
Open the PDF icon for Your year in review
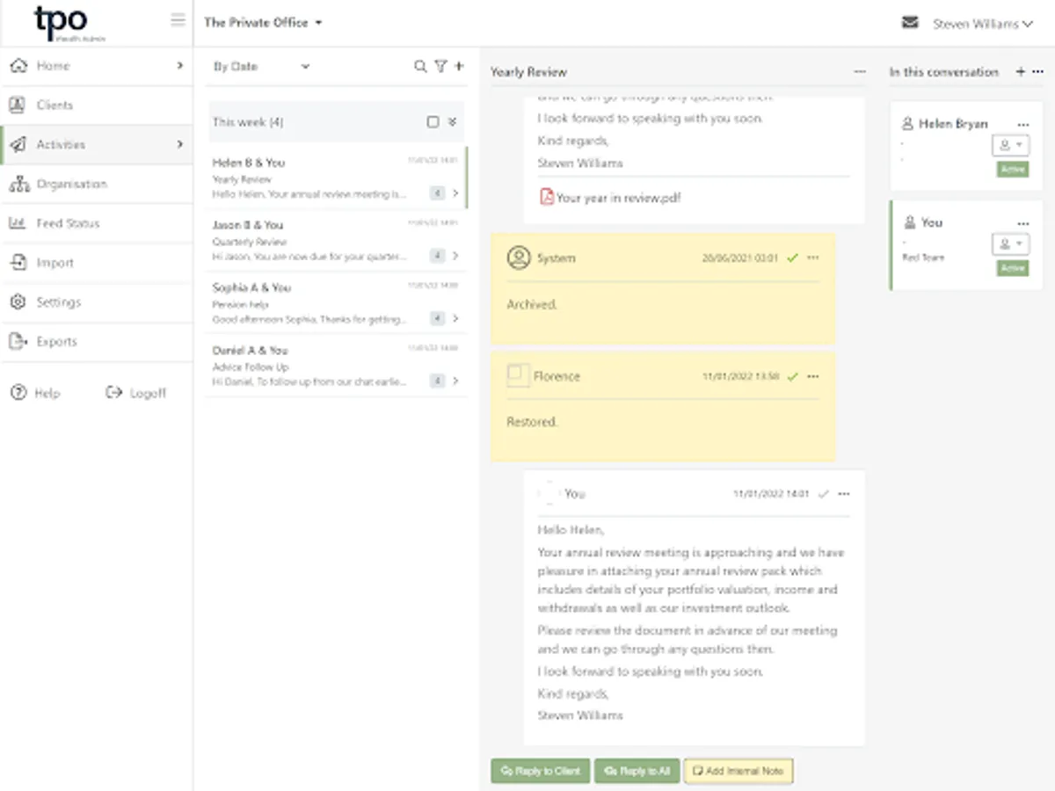(x=547, y=198)
